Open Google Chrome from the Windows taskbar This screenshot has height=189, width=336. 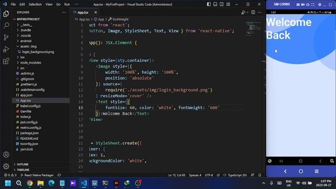coord(30,183)
